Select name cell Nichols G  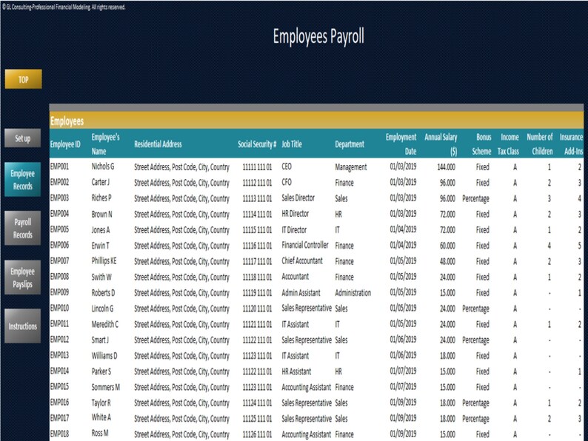point(103,166)
